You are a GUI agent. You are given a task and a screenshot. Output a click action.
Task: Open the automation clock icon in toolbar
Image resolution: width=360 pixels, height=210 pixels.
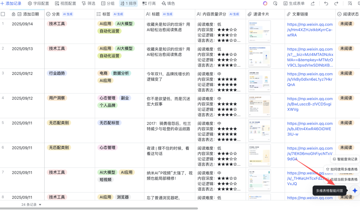pos(275,3)
